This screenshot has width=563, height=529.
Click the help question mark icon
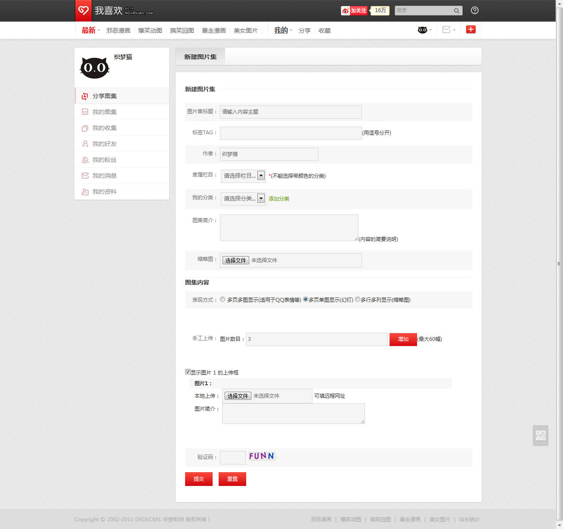474,10
